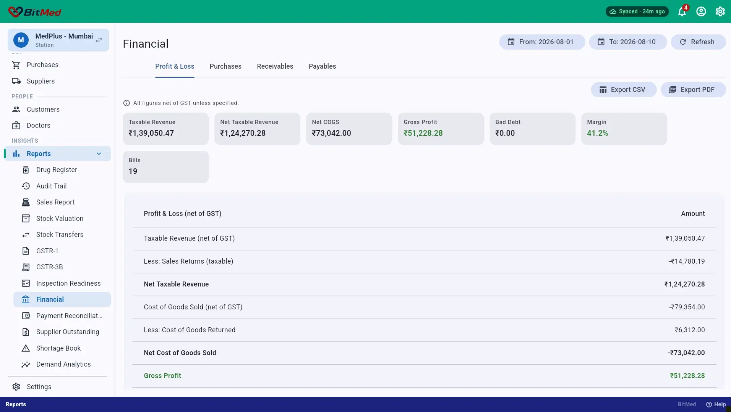Click the GSTR-1 document icon
731x412 pixels.
(x=26, y=251)
